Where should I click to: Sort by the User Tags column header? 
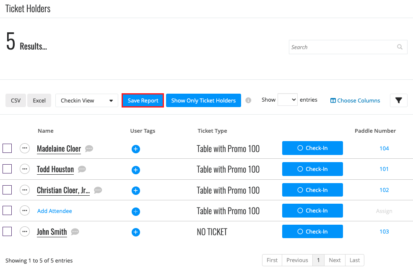click(x=143, y=131)
